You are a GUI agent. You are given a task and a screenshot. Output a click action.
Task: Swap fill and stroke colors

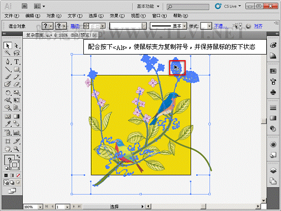(18, 156)
